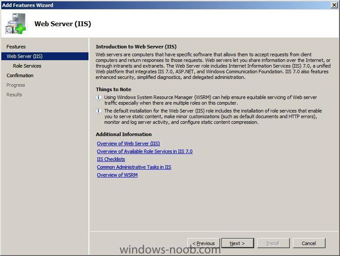Click the Things to Note heading

113,89
